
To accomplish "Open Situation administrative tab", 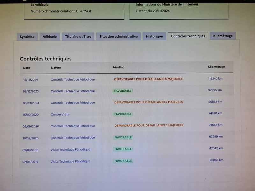I will coord(118,36).
